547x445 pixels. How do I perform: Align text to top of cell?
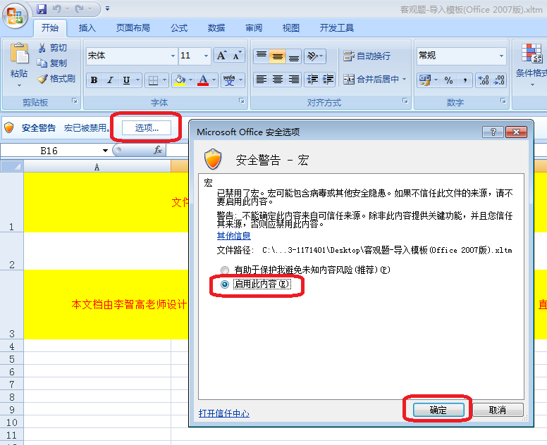coord(262,56)
